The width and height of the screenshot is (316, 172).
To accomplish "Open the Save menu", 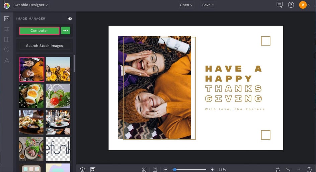I will [x=208, y=5].
